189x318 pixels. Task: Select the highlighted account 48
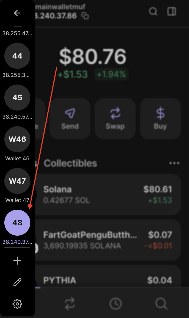pyautogui.click(x=17, y=223)
